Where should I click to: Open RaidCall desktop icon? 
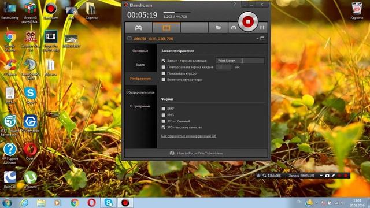coord(10,180)
